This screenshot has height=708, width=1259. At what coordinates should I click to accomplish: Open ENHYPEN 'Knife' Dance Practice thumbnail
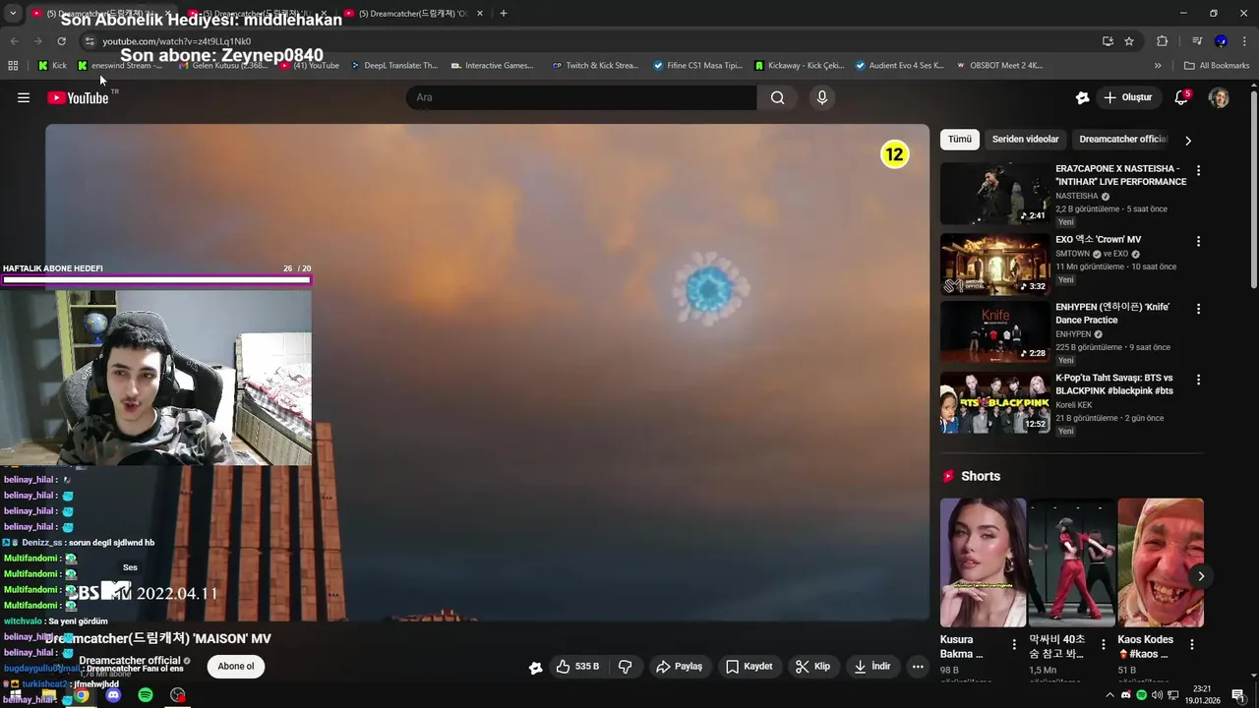(x=995, y=332)
